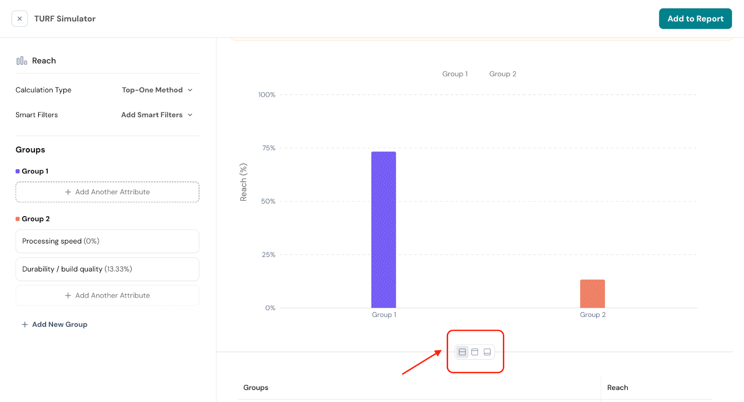Image resolution: width=744 pixels, height=402 pixels.
Task: Toggle Group 2 in the chart legend
Action: click(x=502, y=74)
